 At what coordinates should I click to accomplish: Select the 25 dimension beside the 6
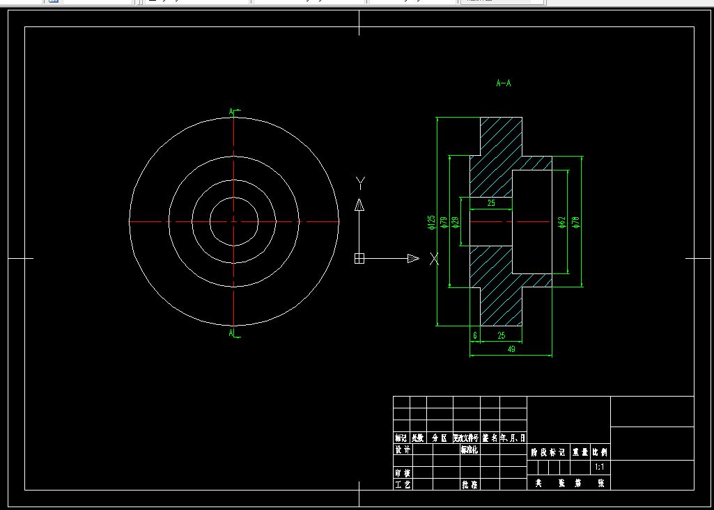[502, 335]
